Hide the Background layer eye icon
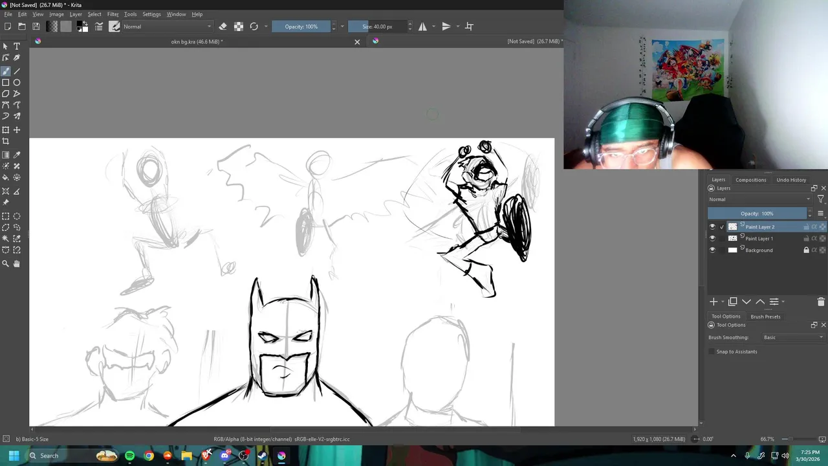The height and width of the screenshot is (466, 828). (x=712, y=250)
